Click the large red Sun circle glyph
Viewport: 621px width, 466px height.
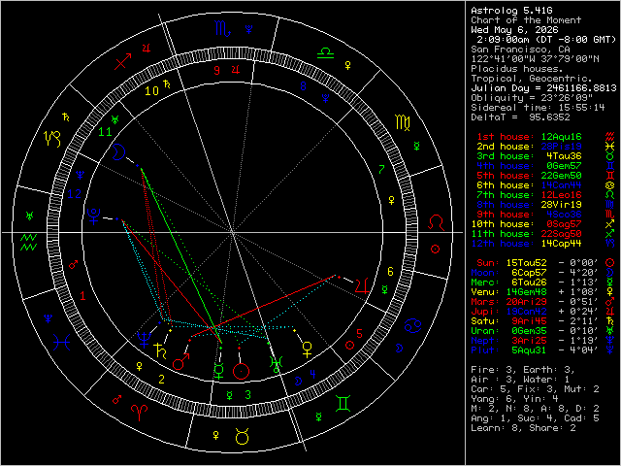[x=242, y=372]
